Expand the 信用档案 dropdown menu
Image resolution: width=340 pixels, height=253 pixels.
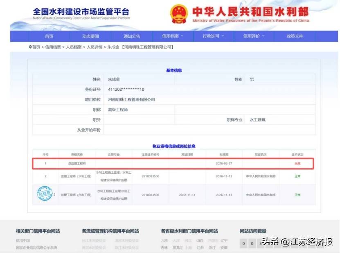[173, 36]
